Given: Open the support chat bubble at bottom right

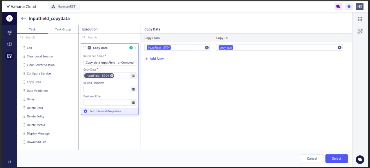Looking at the screenshot, I should [x=360, y=159].
